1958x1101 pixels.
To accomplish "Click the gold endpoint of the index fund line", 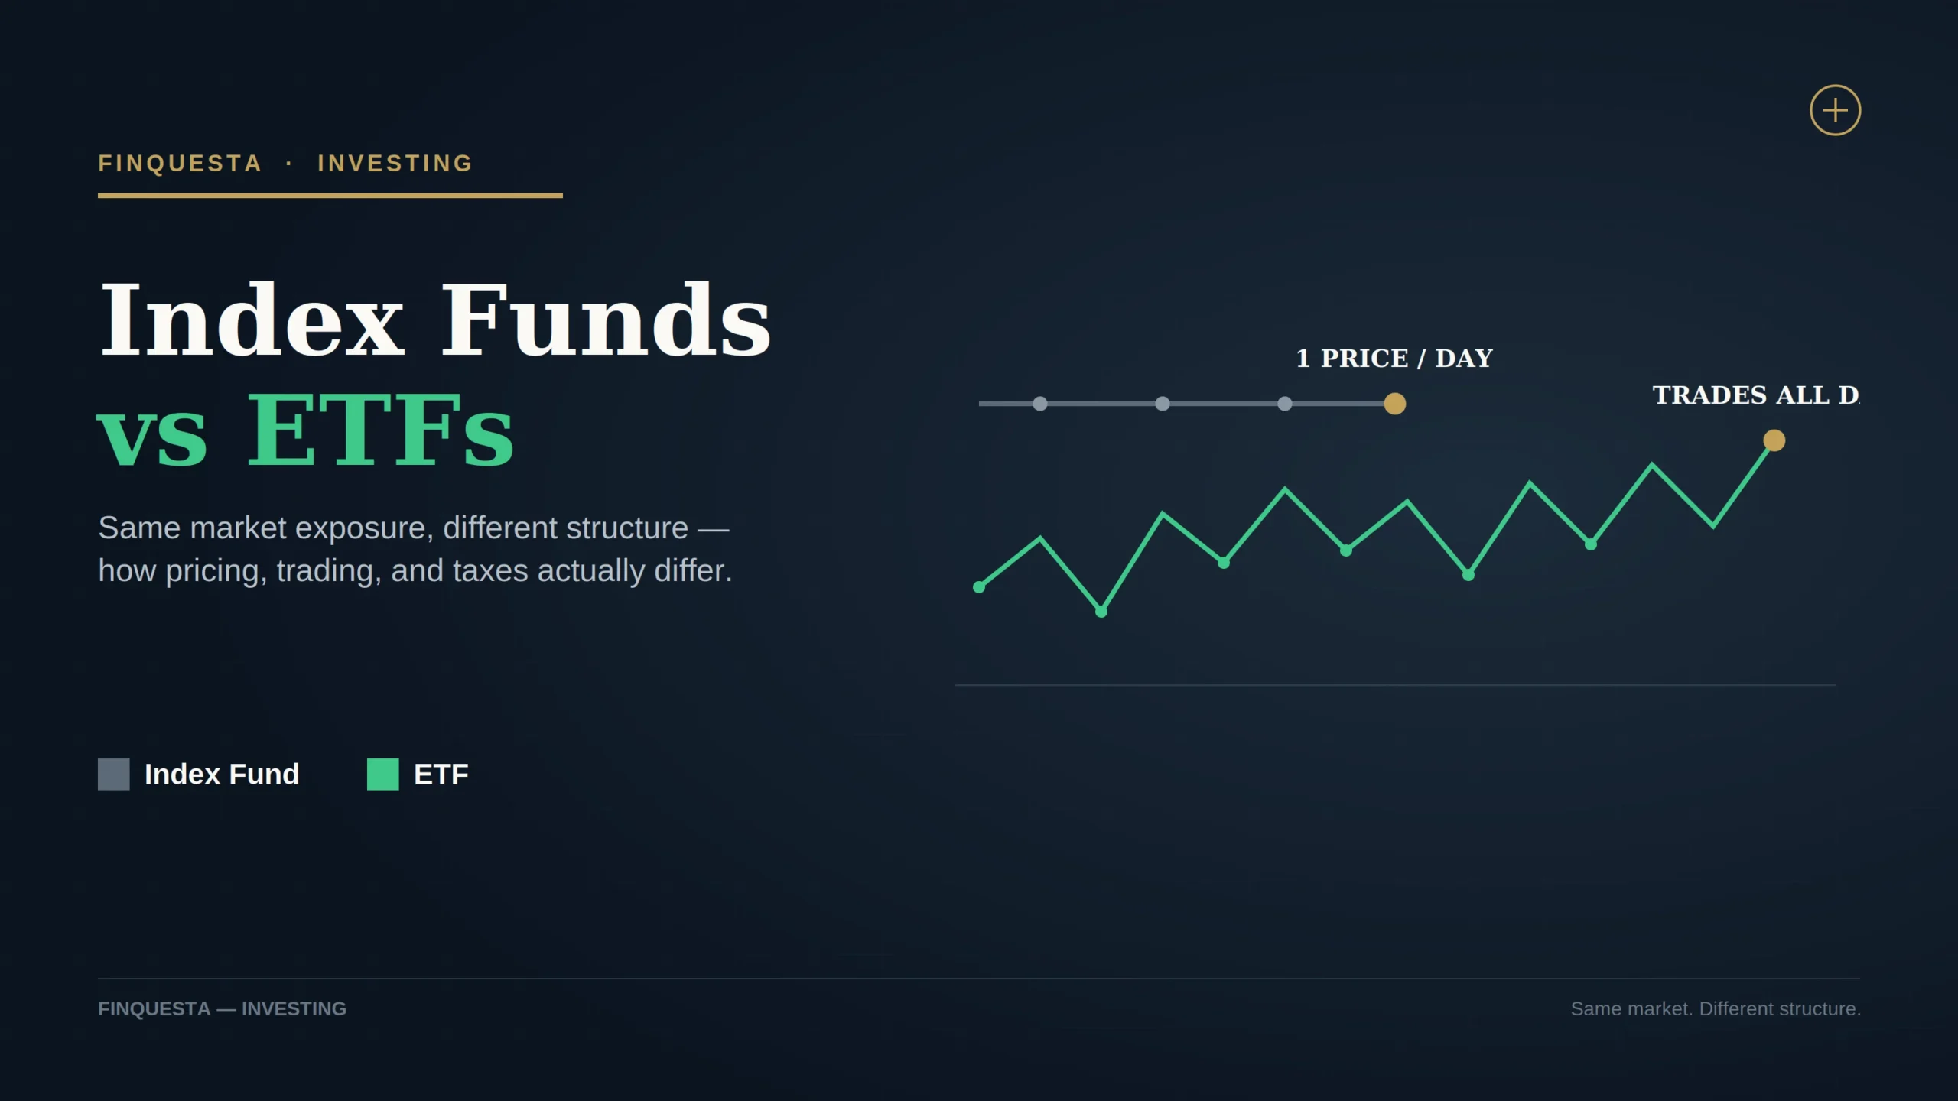I will pyautogui.click(x=1394, y=404).
